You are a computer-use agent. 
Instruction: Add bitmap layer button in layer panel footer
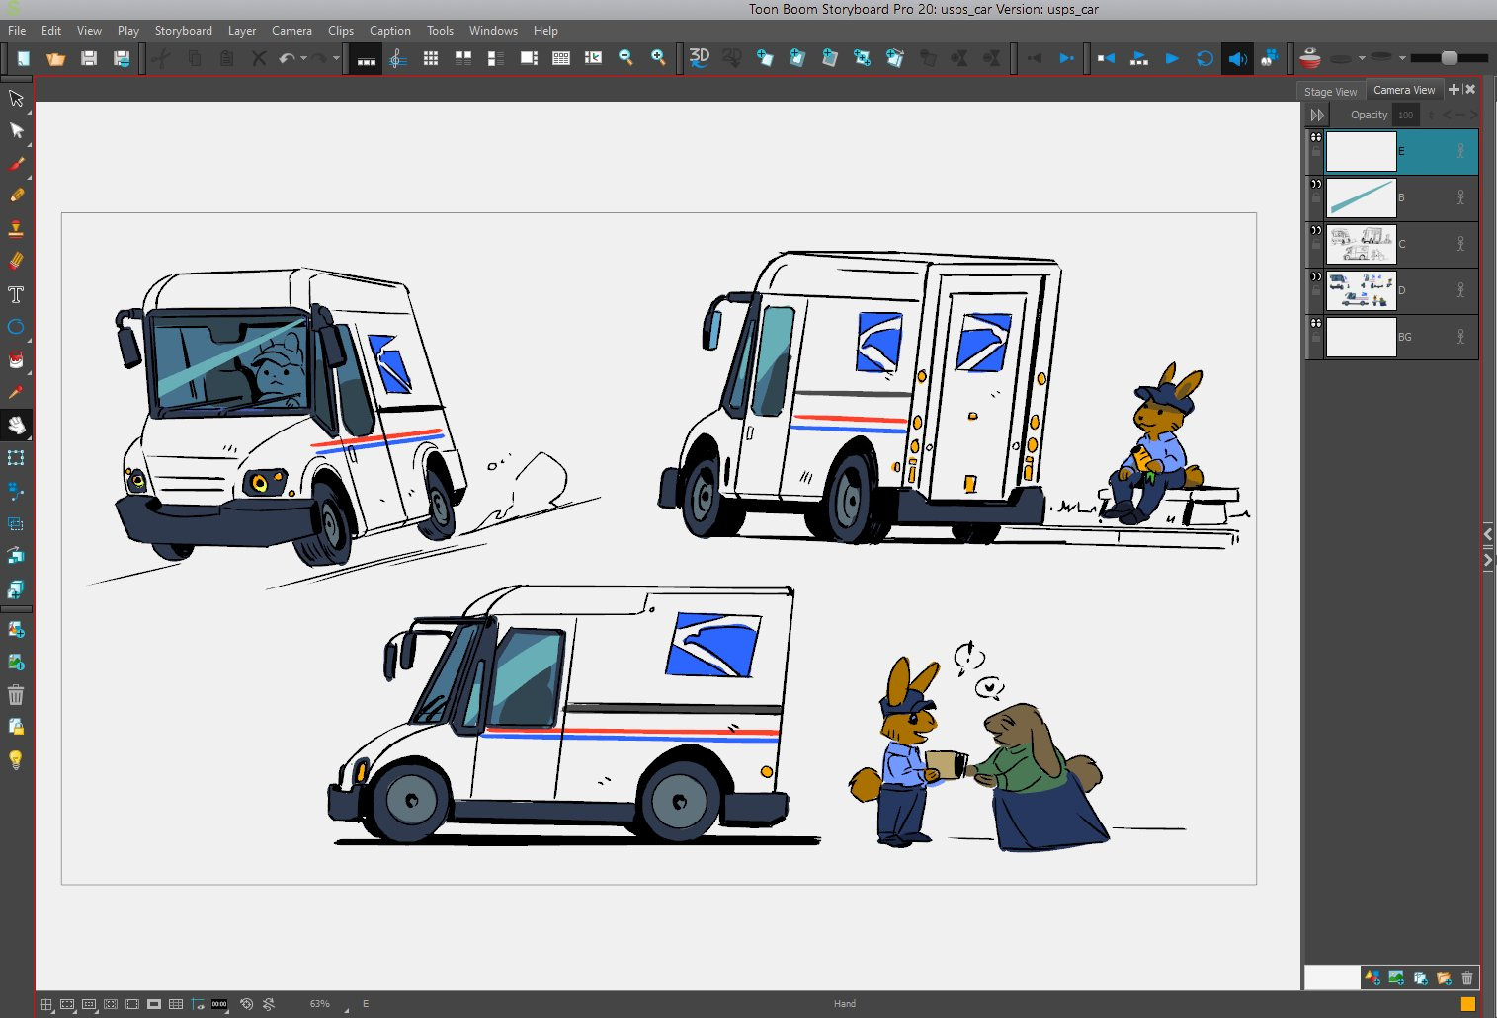click(x=1396, y=979)
